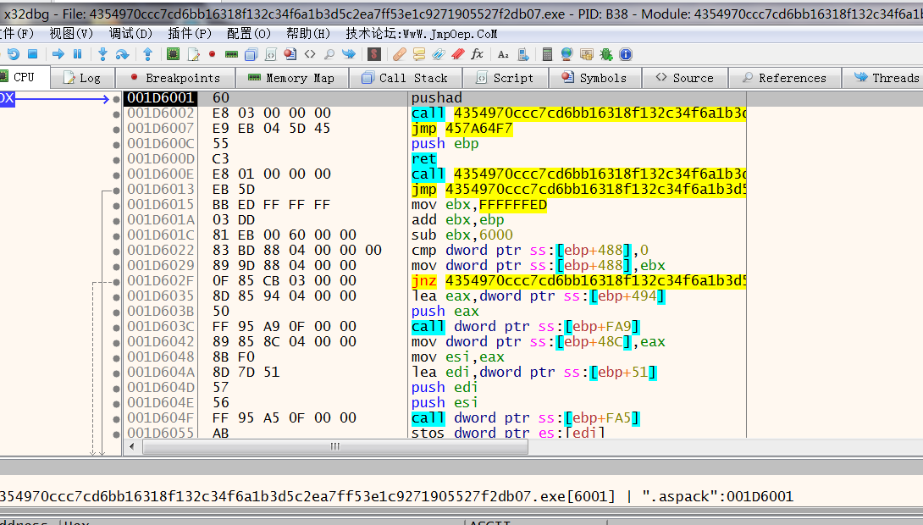Switch to the Memory Map tab

pos(292,78)
